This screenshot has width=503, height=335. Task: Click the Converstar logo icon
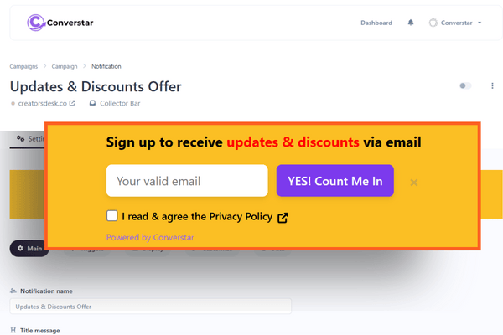coord(36,23)
